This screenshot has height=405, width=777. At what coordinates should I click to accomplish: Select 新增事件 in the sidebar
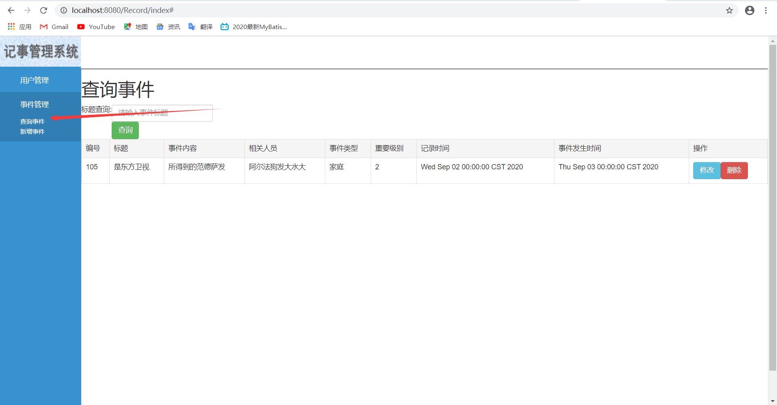pos(32,131)
